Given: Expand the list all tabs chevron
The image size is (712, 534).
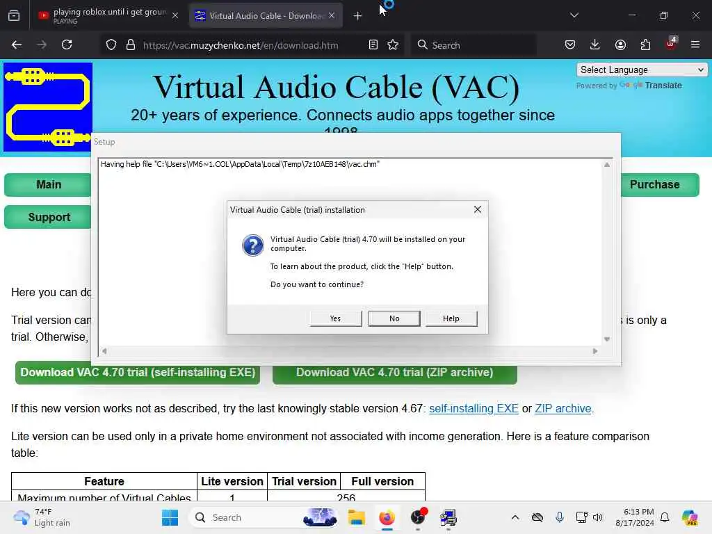Looking at the screenshot, I should pyautogui.click(x=574, y=15).
